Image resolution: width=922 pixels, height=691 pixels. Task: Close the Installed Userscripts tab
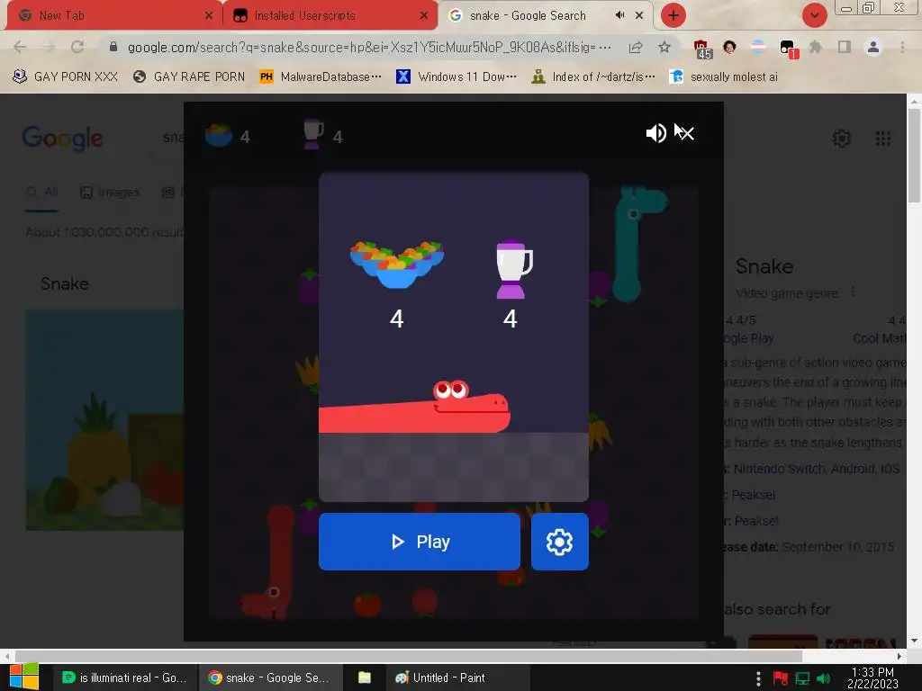coord(424,16)
